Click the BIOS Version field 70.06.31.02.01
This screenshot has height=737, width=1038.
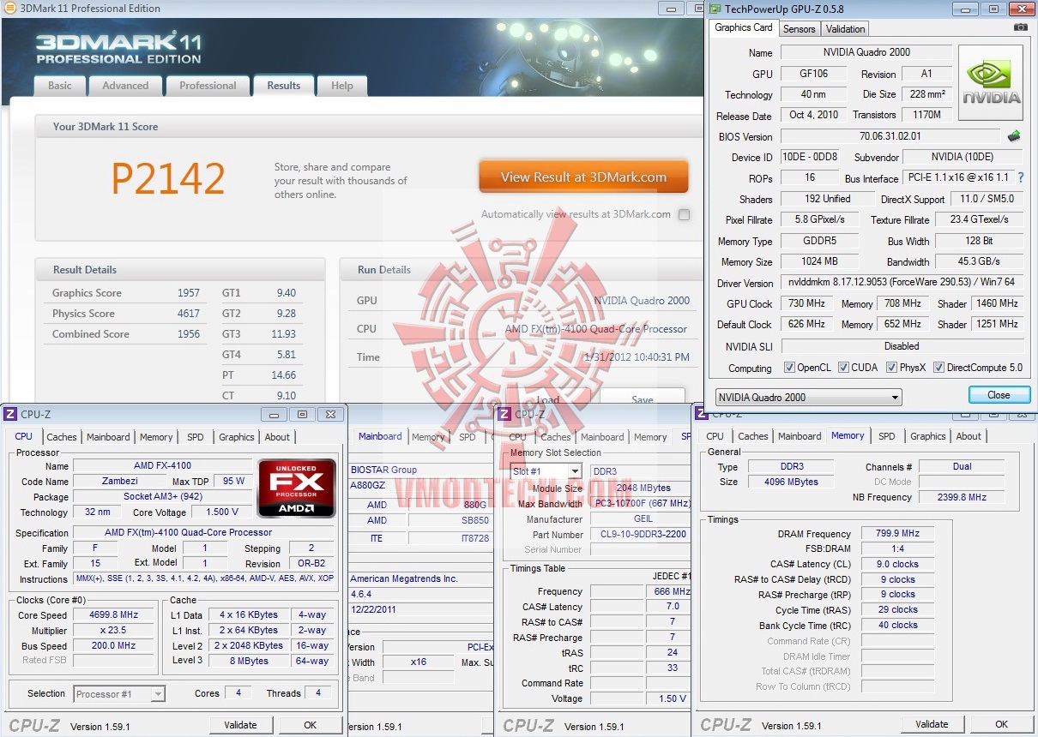click(x=890, y=136)
